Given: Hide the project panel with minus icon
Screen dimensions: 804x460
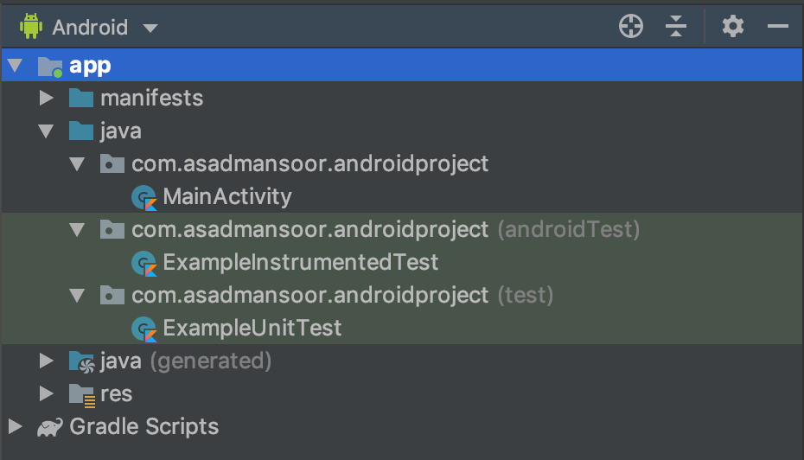Looking at the screenshot, I should point(777,27).
